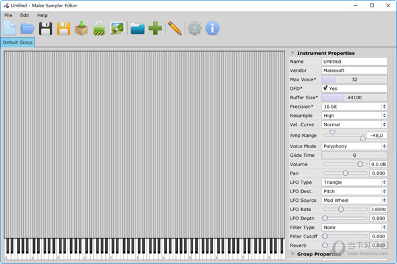Click the Amp Range lower slider handle
This screenshot has height=264, width=397.
[x=363, y=138]
